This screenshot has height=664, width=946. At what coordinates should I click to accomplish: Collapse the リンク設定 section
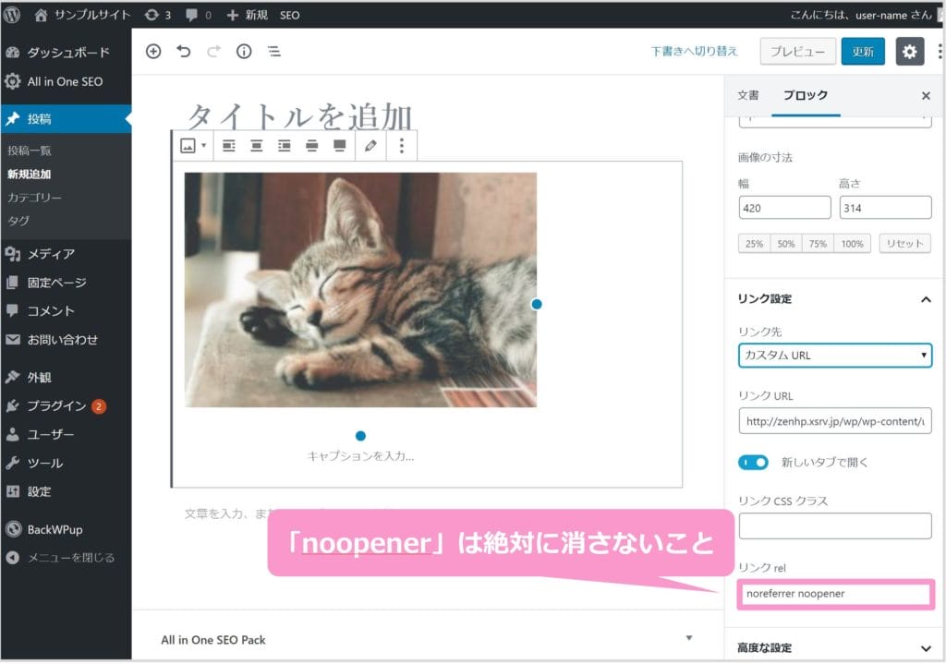click(835, 299)
